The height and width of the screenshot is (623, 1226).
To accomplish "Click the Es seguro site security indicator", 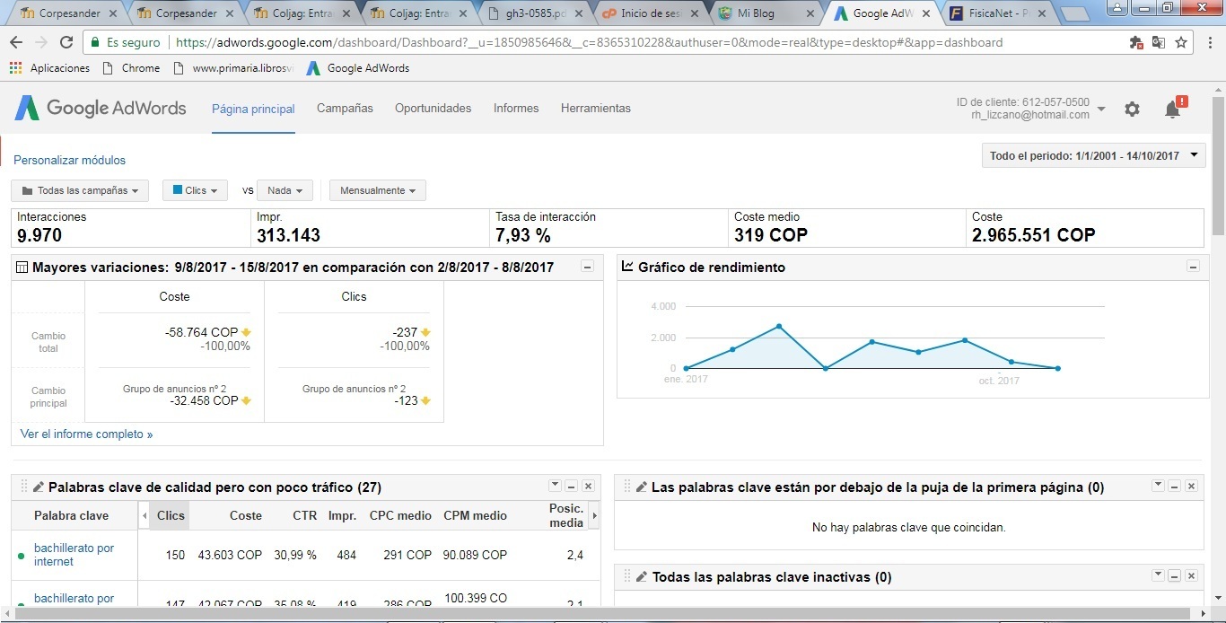I will click(x=125, y=42).
